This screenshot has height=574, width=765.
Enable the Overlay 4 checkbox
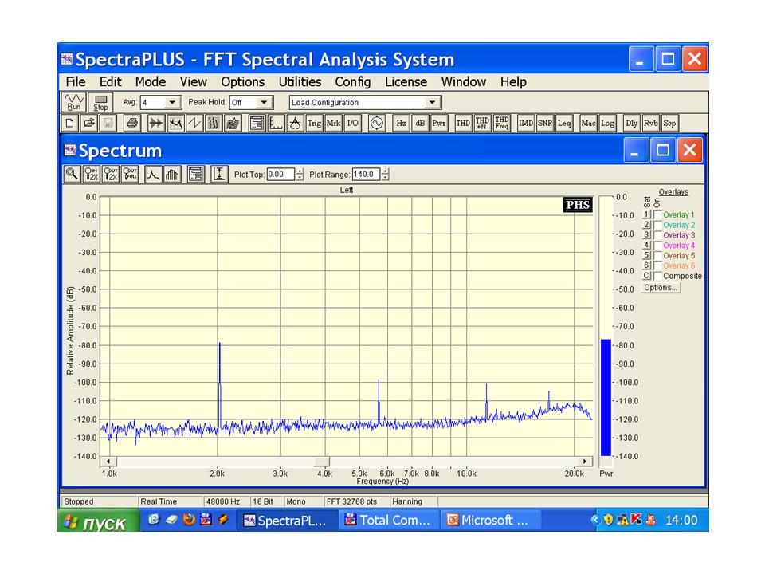pos(657,246)
